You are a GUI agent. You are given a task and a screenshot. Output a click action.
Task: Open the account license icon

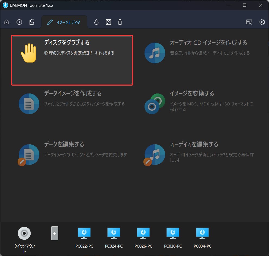click(x=249, y=22)
